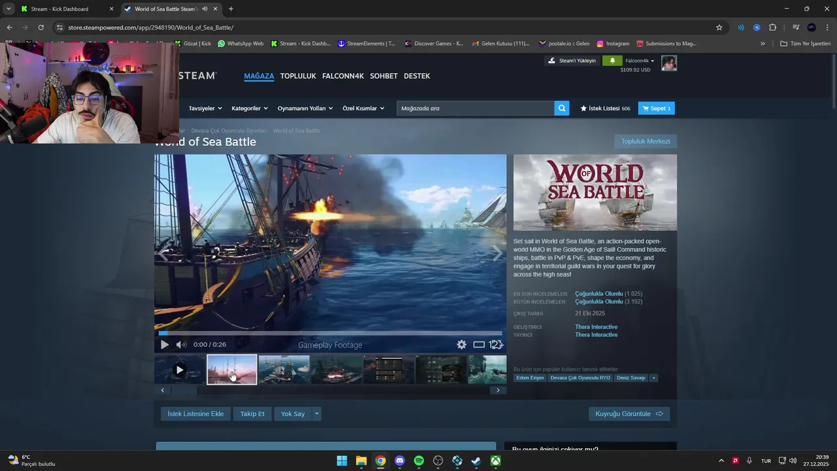Focus the Mağazada ara search field
Image resolution: width=837 pixels, height=471 pixels.
coord(475,109)
